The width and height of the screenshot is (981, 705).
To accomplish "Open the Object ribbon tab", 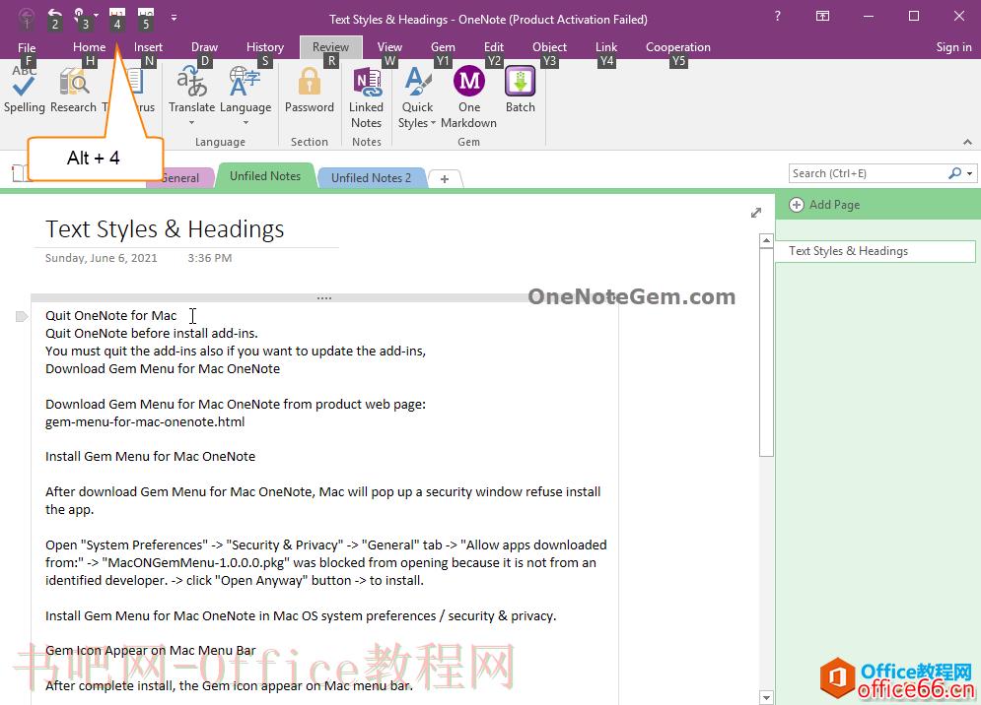I will pyautogui.click(x=549, y=47).
